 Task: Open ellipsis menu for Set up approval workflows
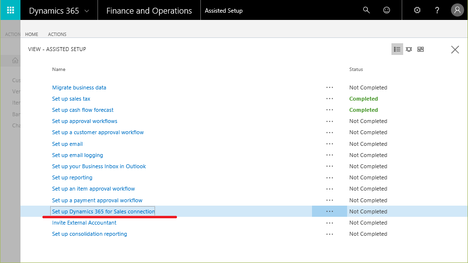(x=330, y=122)
